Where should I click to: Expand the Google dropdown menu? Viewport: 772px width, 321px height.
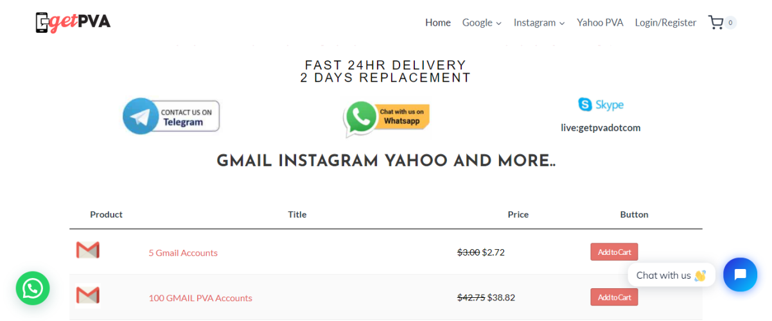click(482, 22)
